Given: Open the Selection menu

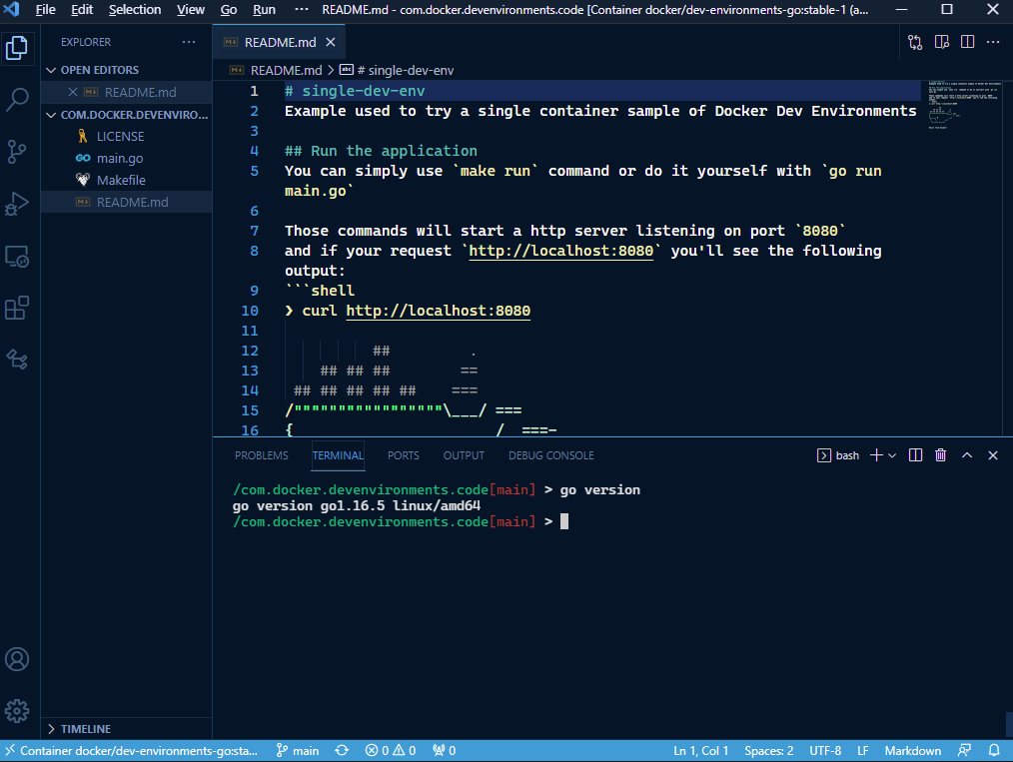Looking at the screenshot, I should coord(135,10).
